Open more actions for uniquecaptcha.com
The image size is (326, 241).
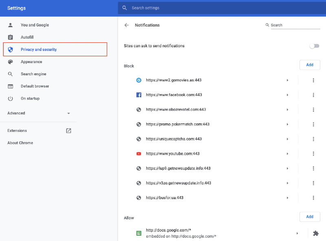tap(313, 139)
